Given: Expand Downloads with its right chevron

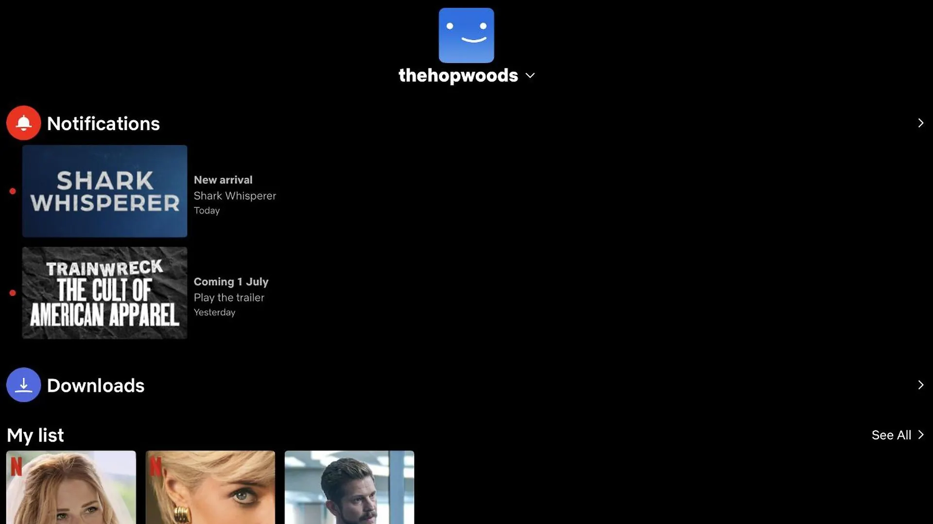Looking at the screenshot, I should 920,385.
